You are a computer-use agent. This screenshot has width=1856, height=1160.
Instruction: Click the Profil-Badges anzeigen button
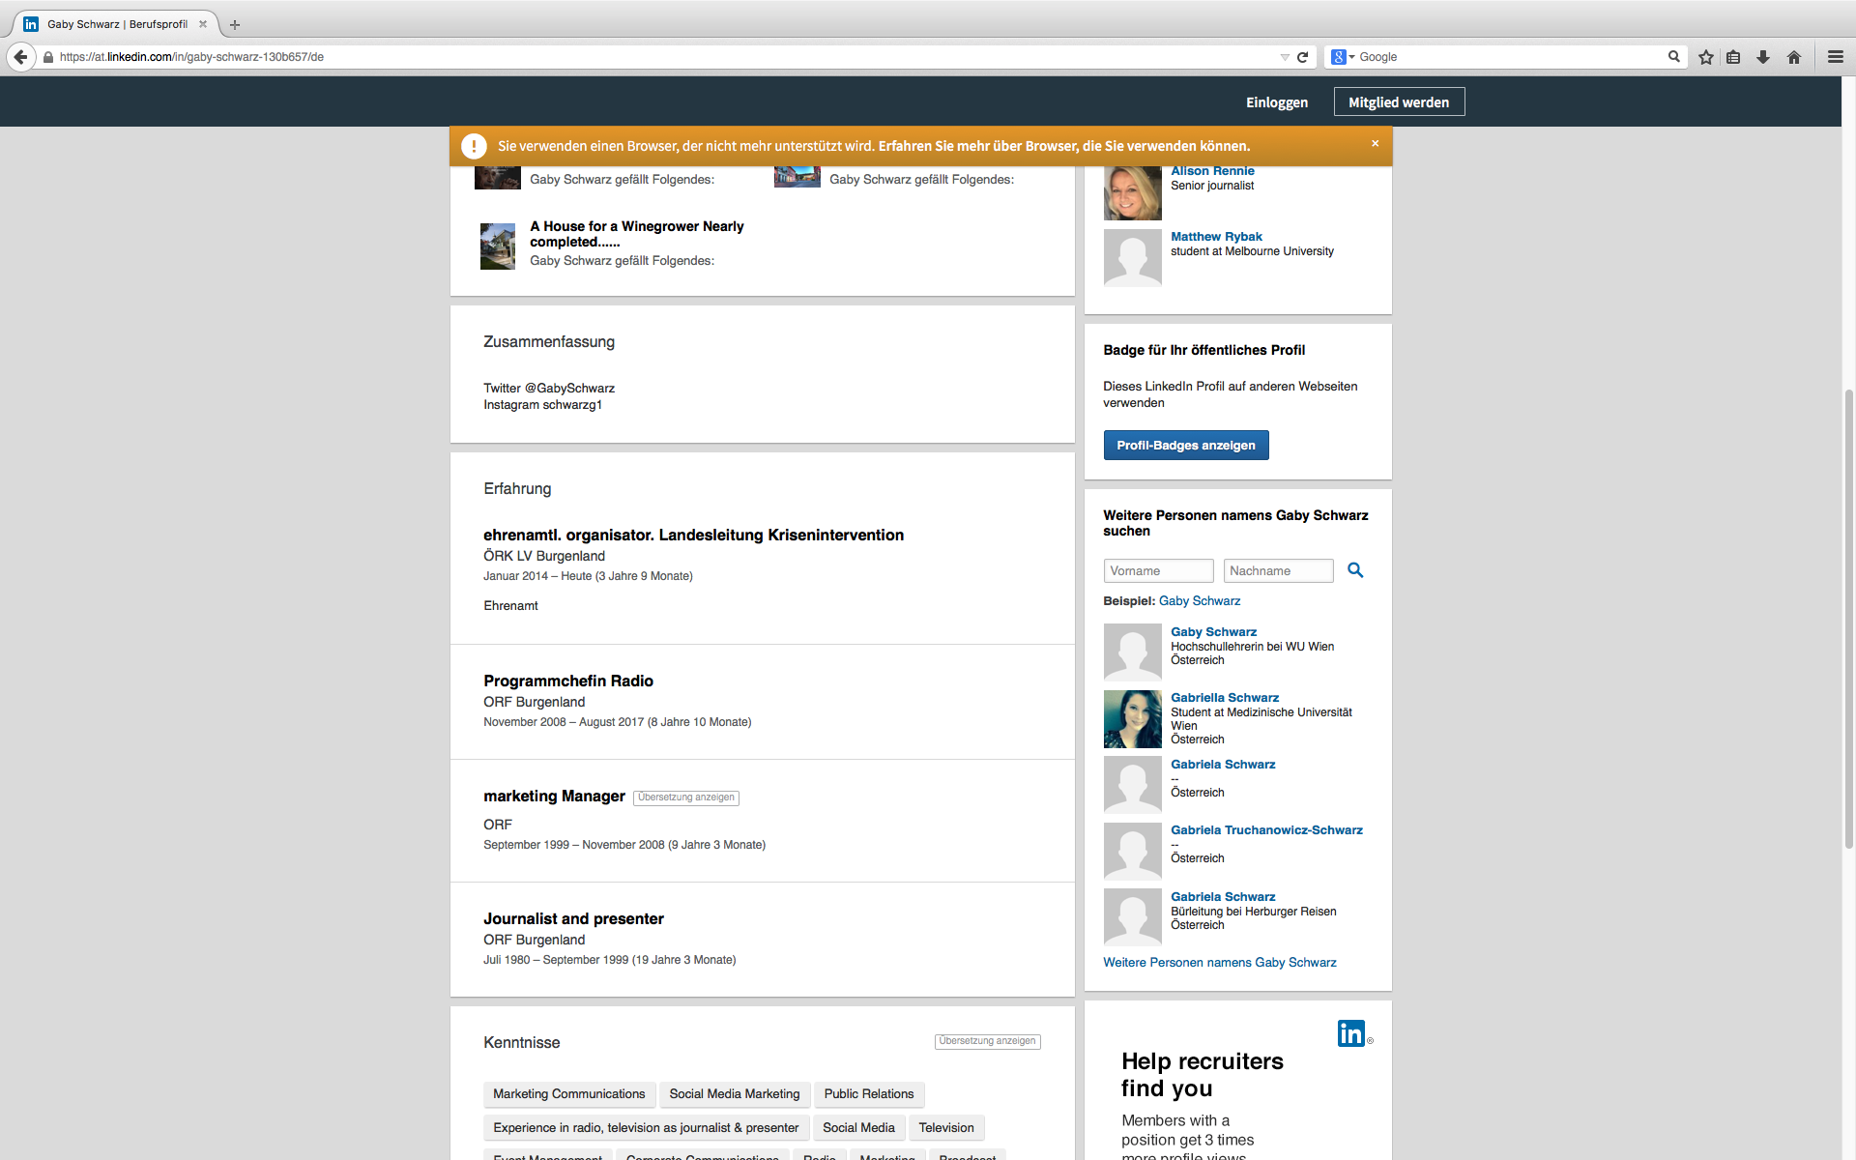coord(1186,446)
